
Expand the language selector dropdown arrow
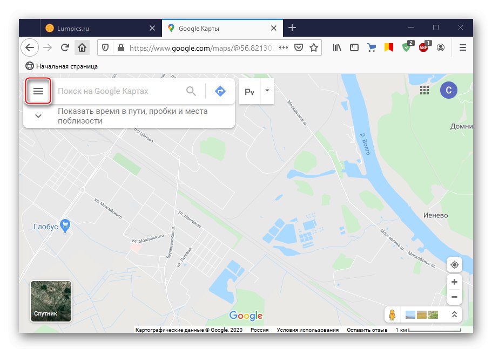266,91
